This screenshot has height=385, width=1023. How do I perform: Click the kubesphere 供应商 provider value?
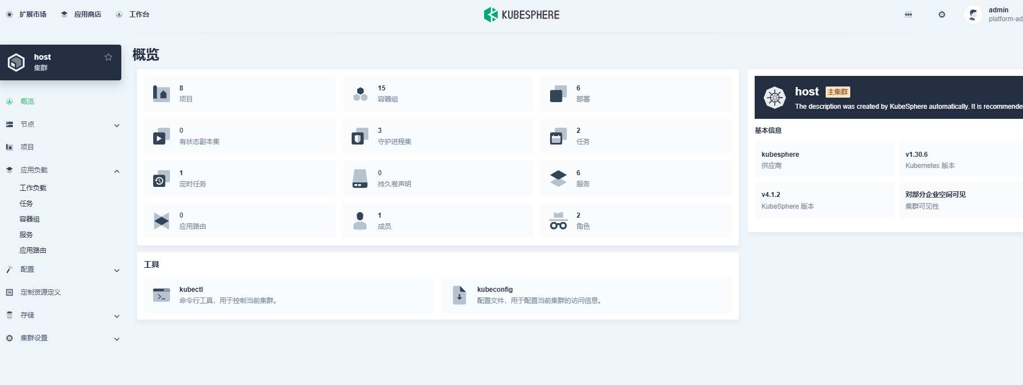click(x=780, y=155)
